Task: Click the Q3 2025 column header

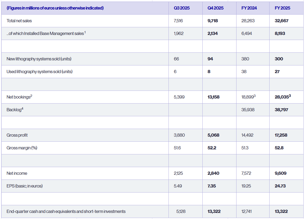Action: pyautogui.click(x=181, y=8)
